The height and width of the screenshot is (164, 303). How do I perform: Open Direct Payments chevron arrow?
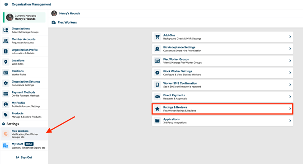(290, 97)
